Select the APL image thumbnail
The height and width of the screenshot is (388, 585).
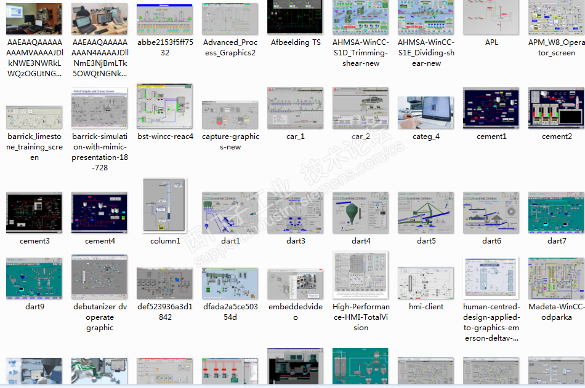pos(491,17)
